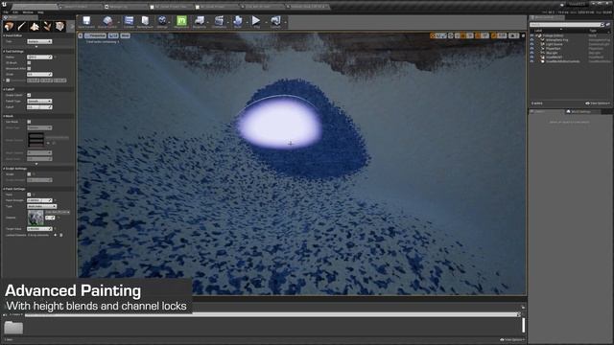Open the File menu

(6, 12)
